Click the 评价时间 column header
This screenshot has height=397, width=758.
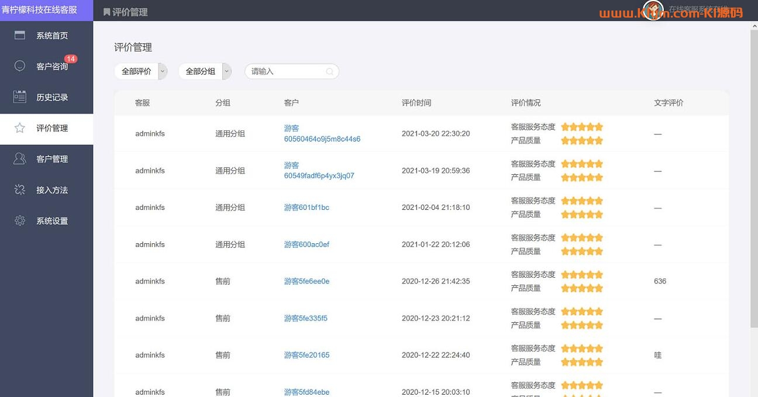tap(416, 103)
